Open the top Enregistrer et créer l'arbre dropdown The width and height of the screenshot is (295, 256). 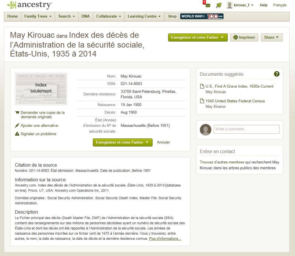coord(198,37)
